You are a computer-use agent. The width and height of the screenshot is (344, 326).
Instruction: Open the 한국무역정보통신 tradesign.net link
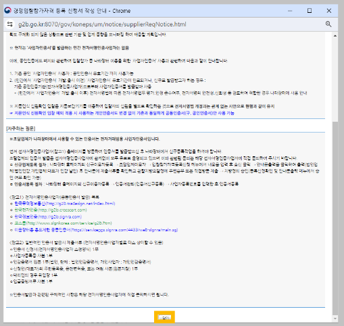[x=65, y=204]
